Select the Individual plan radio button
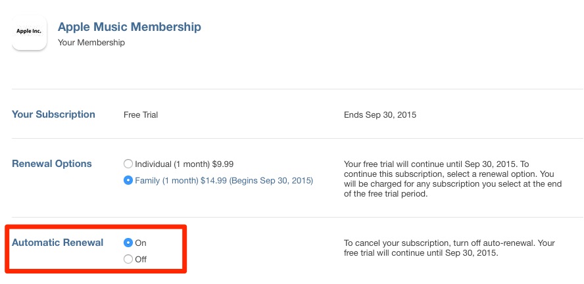Screen dimensions: 584x284 click(x=128, y=164)
